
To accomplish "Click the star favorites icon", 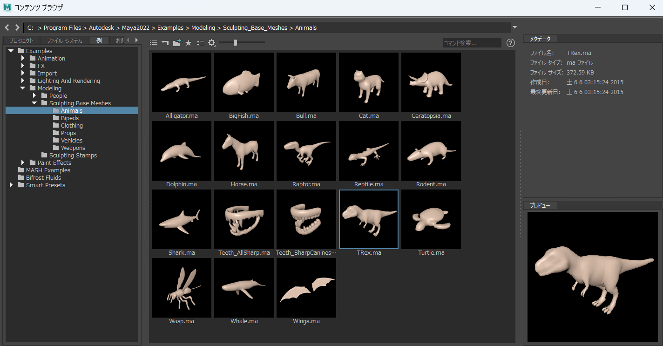I will (x=189, y=43).
